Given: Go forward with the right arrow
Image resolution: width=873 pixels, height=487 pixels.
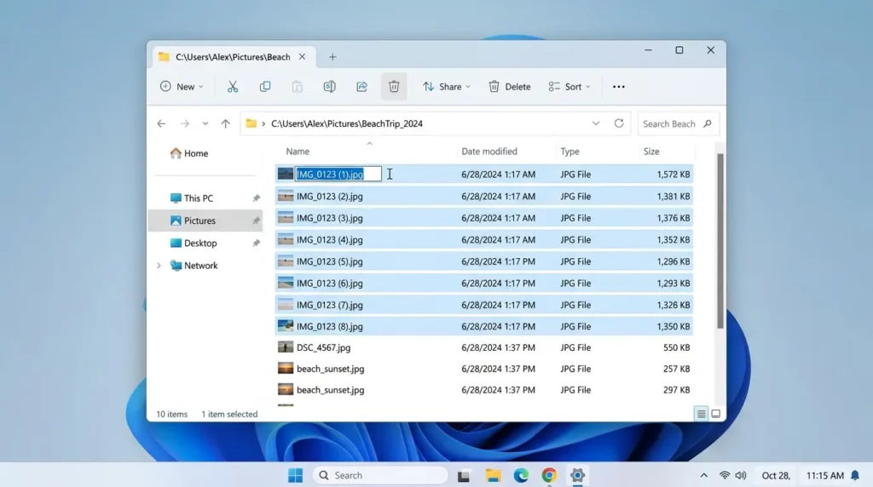Looking at the screenshot, I should click(x=185, y=123).
